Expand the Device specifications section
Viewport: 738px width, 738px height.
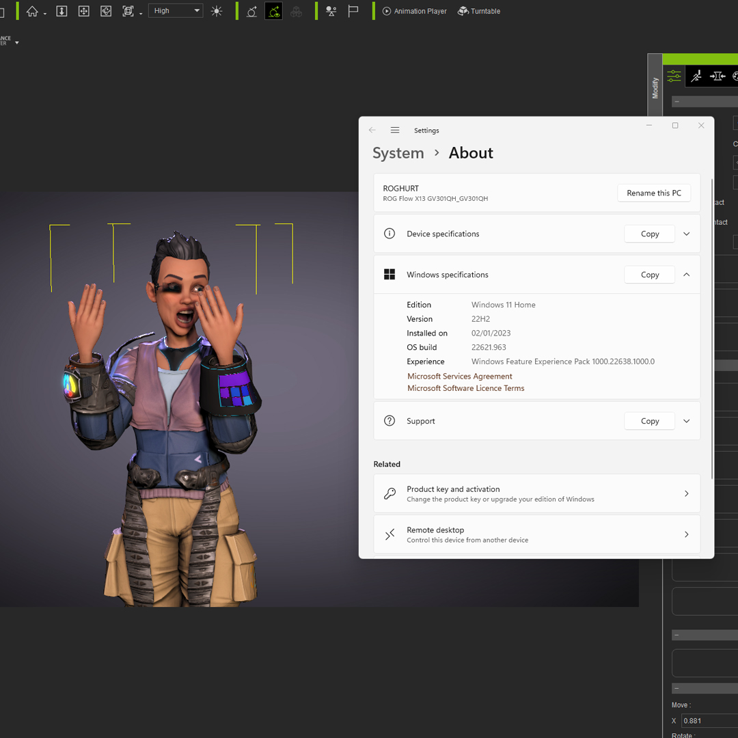pyautogui.click(x=686, y=234)
